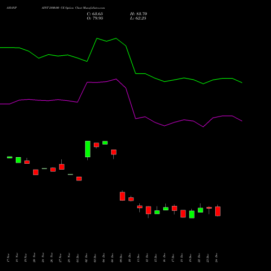Click the high value H: 83.70
This screenshot has width=271, height=271.
[139, 14]
